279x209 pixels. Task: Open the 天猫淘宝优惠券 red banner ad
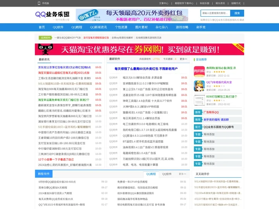[x=139, y=49]
